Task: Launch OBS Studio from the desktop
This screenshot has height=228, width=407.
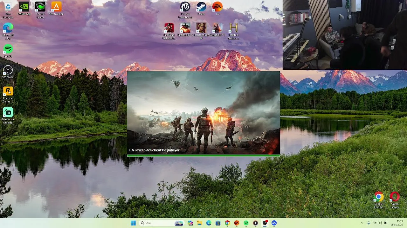Action: (8, 72)
